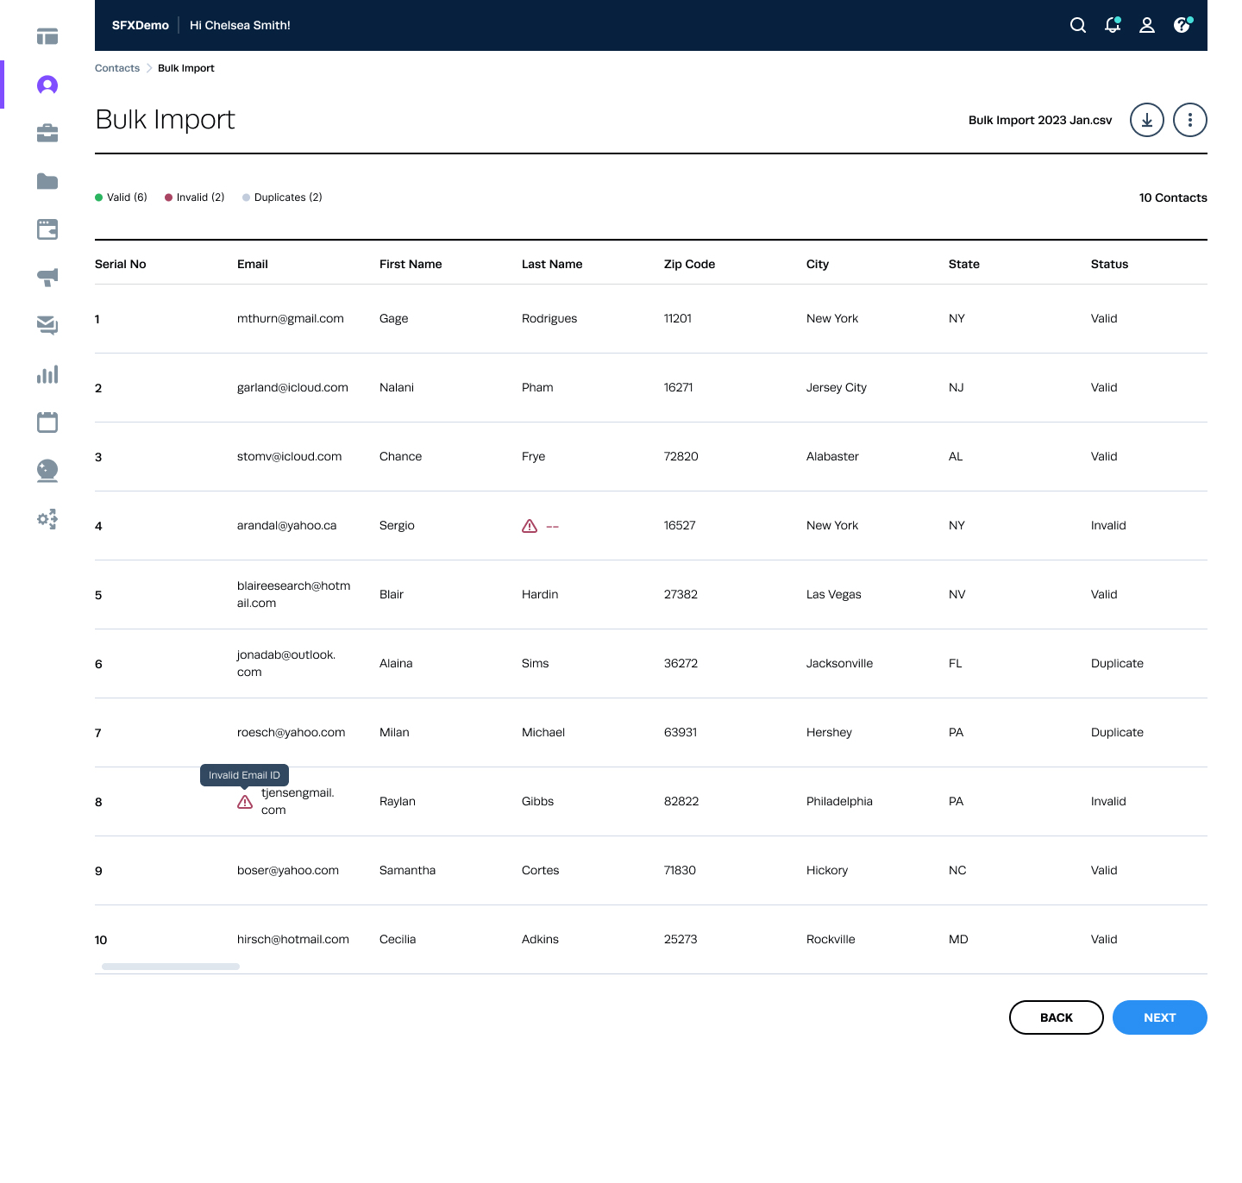The width and height of the screenshot is (1242, 1183).
Task: Click the NEXT button
Action: point(1159,1017)
